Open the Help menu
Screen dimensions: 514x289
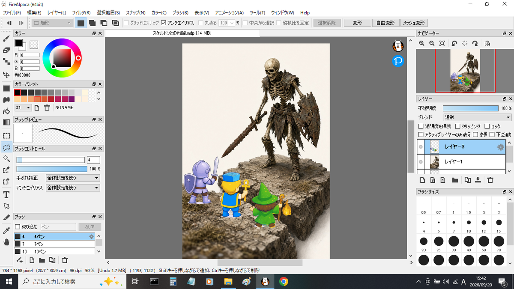click(305, 13)
